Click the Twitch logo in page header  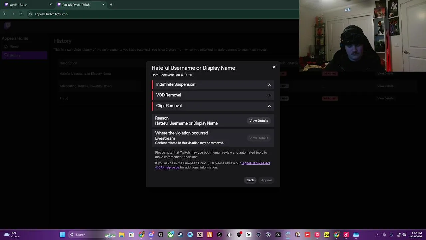coord(8,25)
